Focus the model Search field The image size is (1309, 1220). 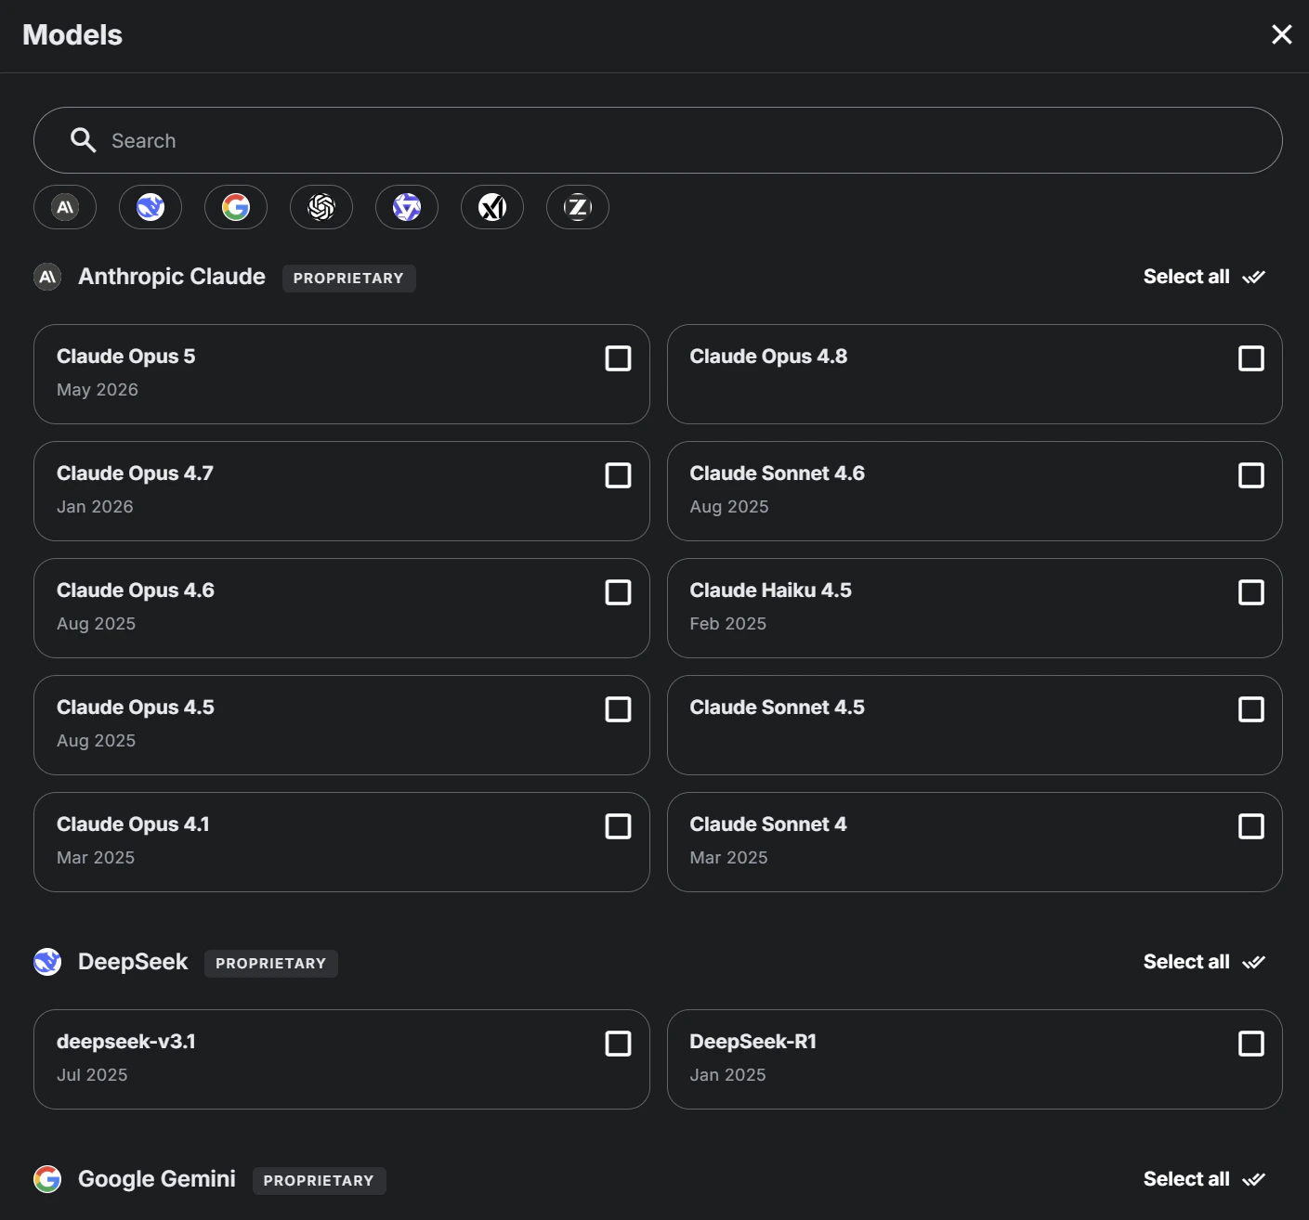tap(658, 140)
